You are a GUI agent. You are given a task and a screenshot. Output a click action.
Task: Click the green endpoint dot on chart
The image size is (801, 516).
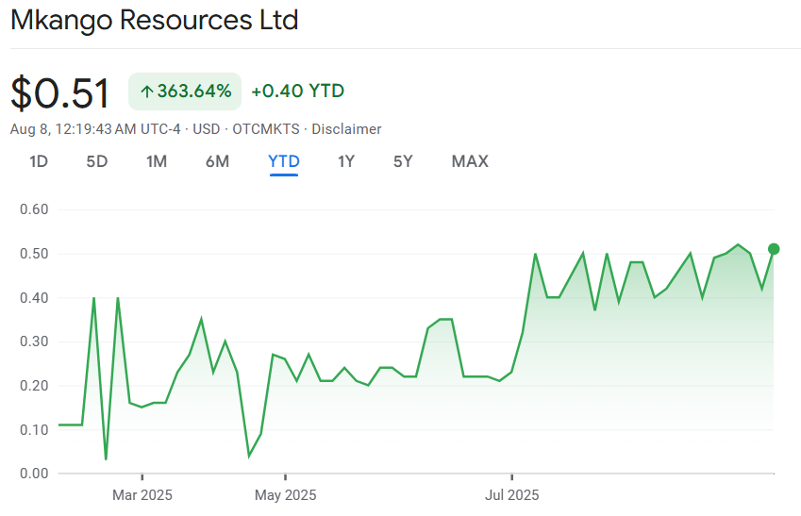pyautogui.click(x=774, y=249)
